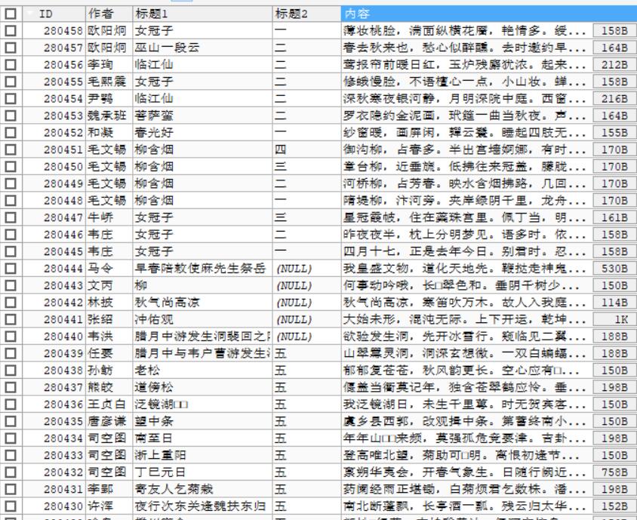Select the content cell starting 大始未形
637x520 pixels.
[466, 320]
